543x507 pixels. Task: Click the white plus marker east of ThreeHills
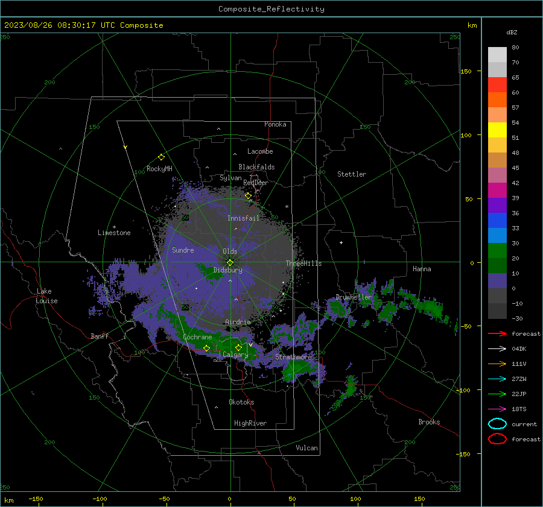tap(341, 242)
